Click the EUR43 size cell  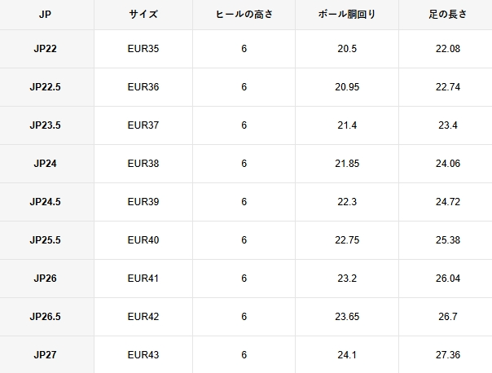(x=143, y=355)
